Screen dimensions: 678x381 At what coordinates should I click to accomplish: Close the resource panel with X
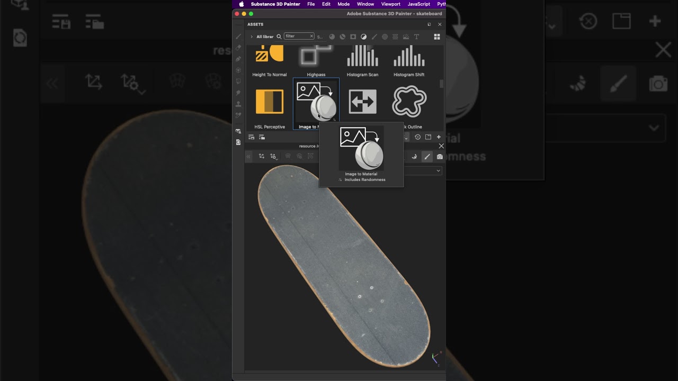click(441, 146)
